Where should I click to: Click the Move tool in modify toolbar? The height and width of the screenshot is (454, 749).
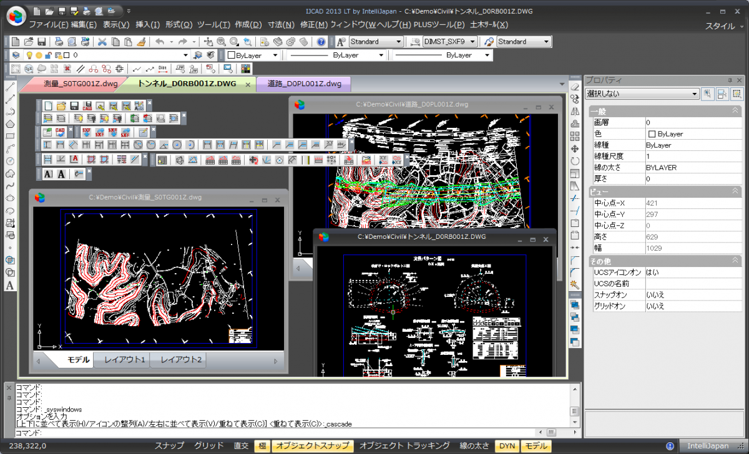575,149
